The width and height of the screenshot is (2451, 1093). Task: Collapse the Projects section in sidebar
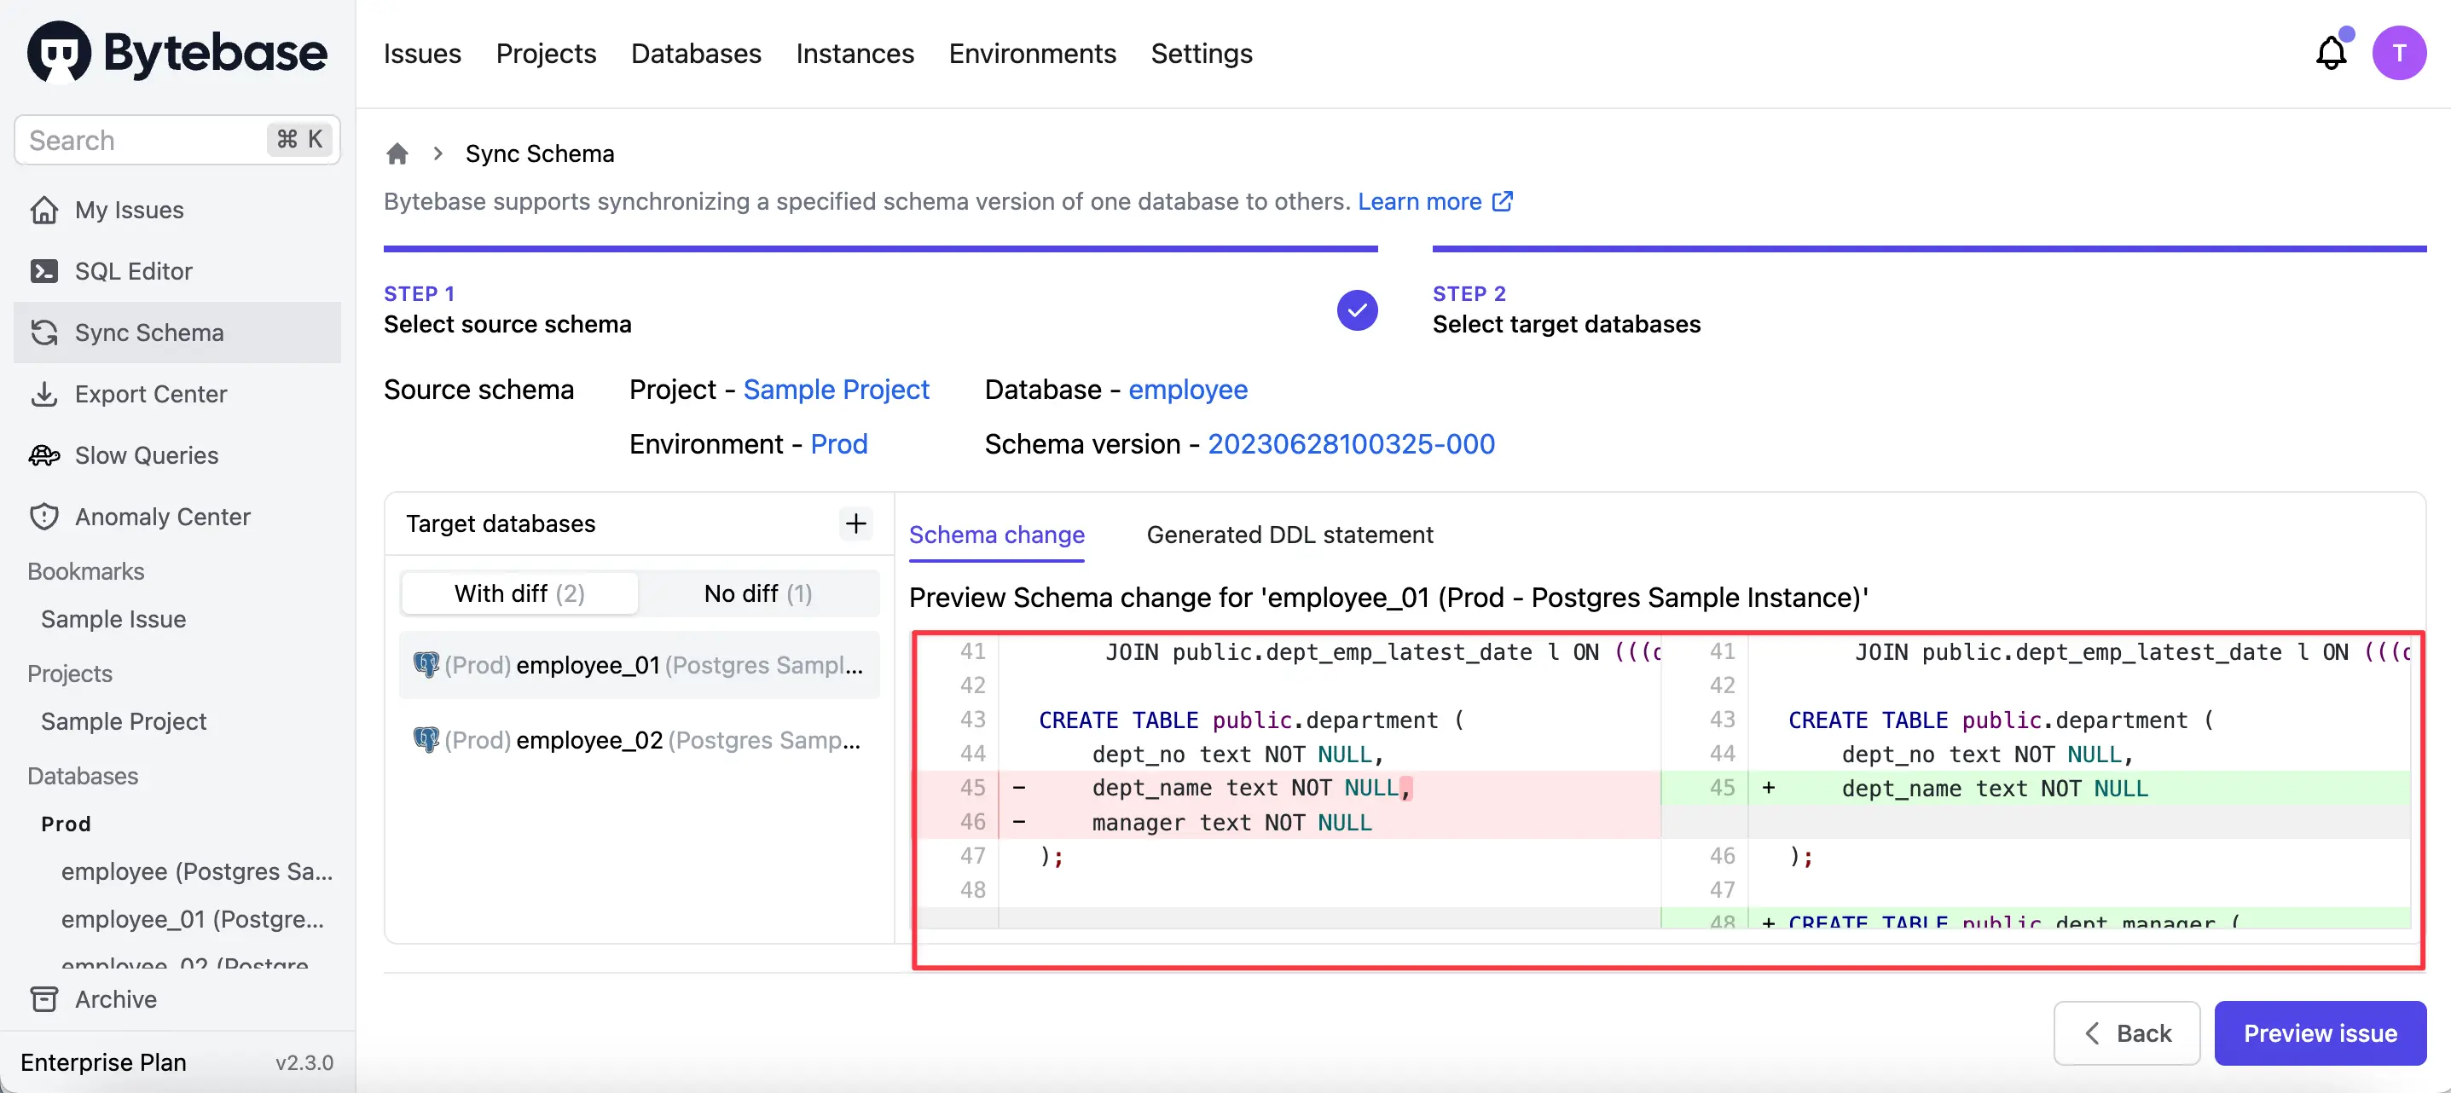pos(67,673)
